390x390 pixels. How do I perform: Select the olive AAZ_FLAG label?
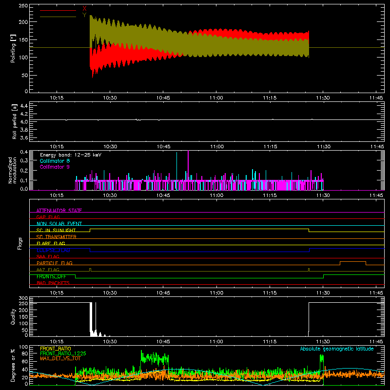pyautogui.click(x=48, y=270)
